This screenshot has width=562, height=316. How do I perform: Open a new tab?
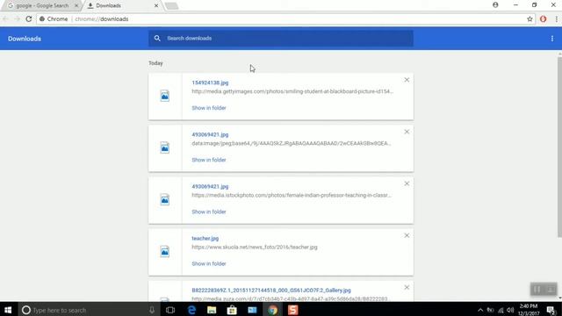(171, 6)
